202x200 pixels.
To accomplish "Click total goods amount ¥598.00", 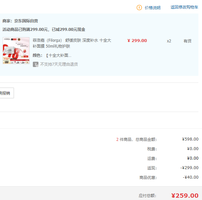I will 190,139.
